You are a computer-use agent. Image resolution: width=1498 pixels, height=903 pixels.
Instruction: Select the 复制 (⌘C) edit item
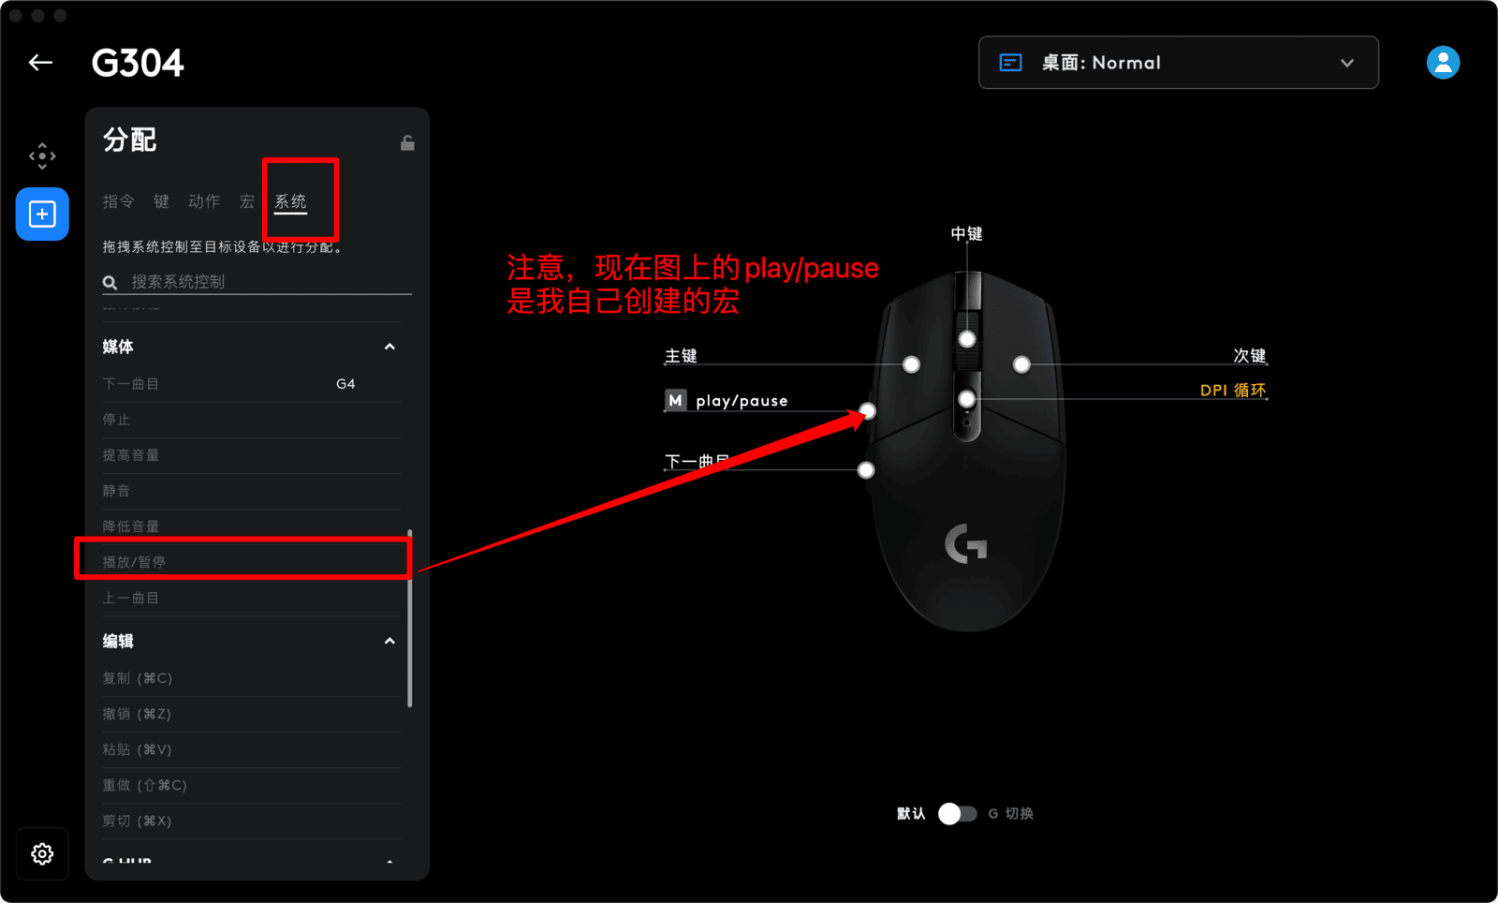pos(251,678)
